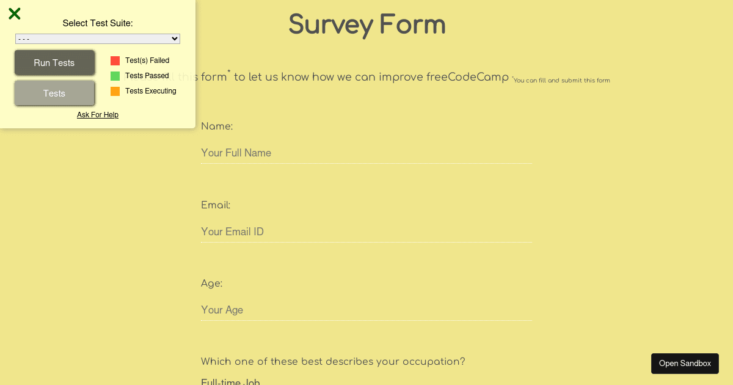Viewport: 733px width, 385px height.
Task: Click the Your Age input field
Action: [366, 310]
